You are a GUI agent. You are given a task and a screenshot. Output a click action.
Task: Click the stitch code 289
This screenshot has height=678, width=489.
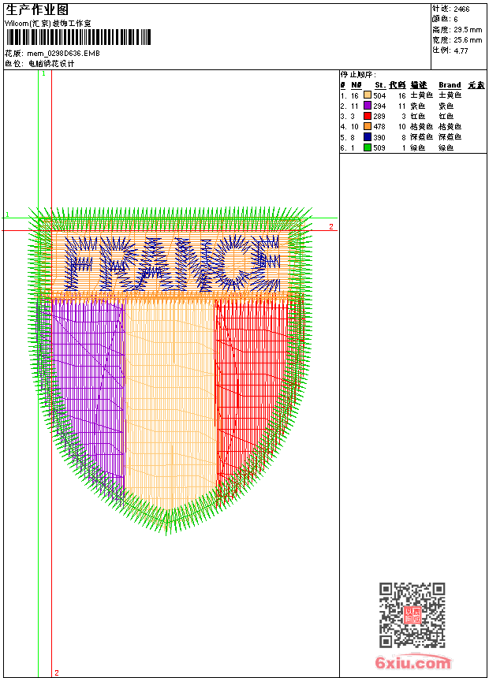(x=379, y=117)
